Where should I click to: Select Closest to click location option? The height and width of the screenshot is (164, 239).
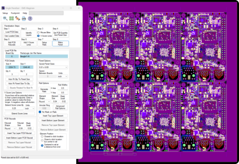pos(42,137)
